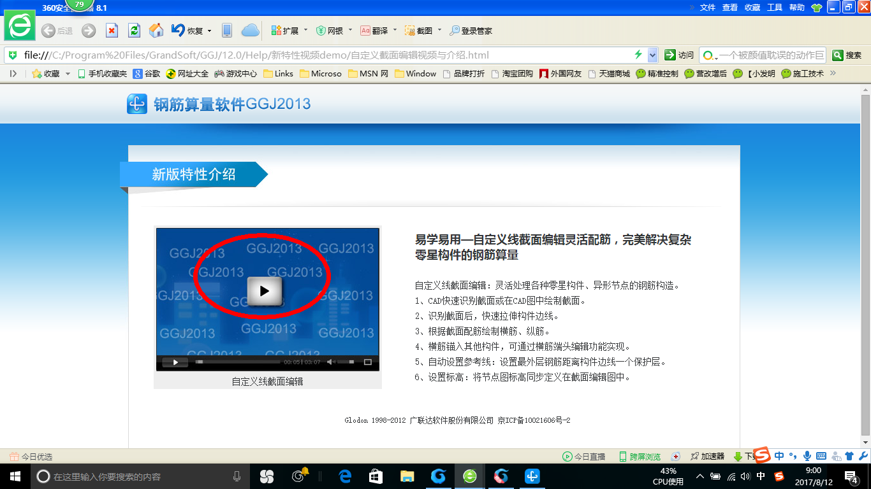Image resolution: width=871 pixels, height=489 pixels.
Task: Click the address bar URL field
Action: (x=325, y=55)
